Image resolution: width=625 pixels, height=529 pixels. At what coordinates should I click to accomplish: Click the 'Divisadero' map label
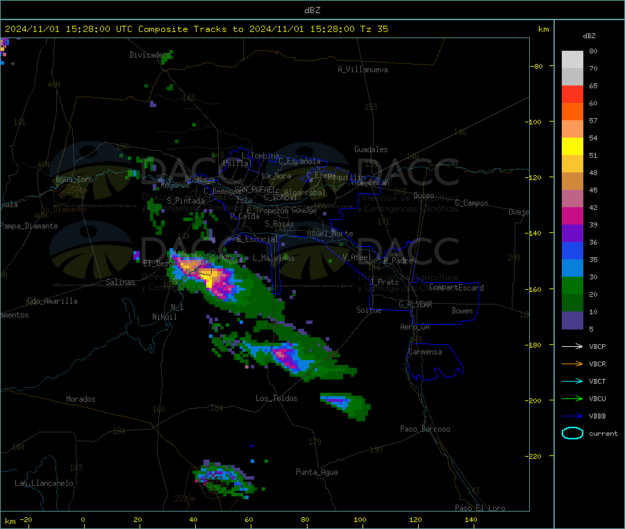pos(150,55)
